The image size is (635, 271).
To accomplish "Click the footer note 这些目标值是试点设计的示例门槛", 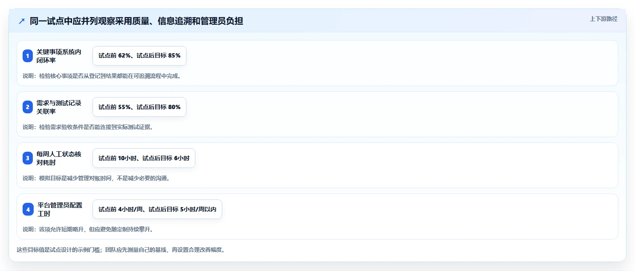I will point(121,250).
